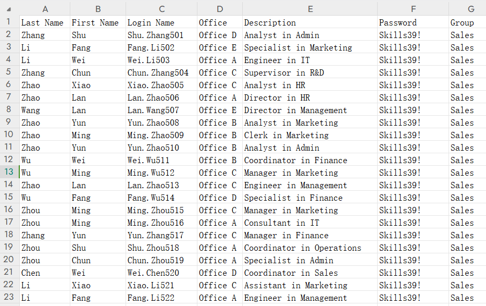
Task: Select column A header
Action: [45, 9]
